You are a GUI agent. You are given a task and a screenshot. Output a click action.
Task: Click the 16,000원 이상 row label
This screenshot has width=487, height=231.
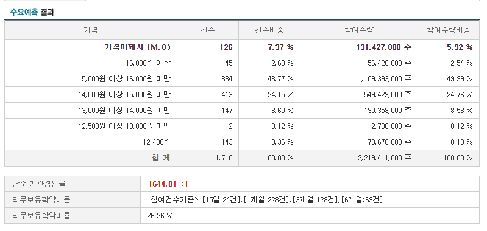tap(149, 63)
